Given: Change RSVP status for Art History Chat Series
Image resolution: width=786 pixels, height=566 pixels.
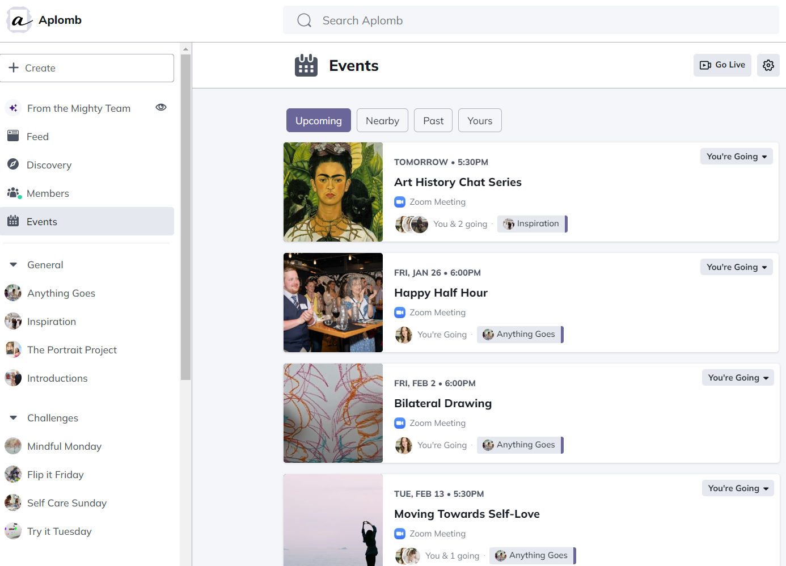Looking at the screenshot, I should (736, 156).
